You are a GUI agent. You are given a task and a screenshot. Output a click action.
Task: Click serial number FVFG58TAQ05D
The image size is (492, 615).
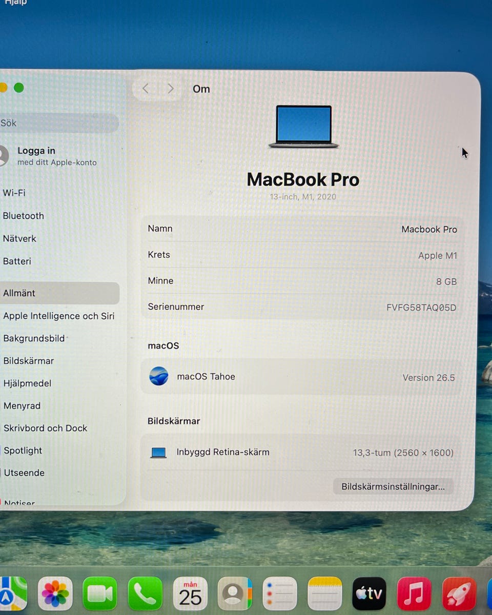(421, 307)
